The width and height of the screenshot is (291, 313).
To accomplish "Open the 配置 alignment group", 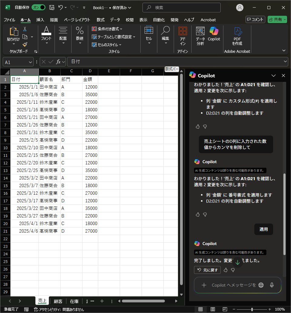I will [x=63, y=35].
